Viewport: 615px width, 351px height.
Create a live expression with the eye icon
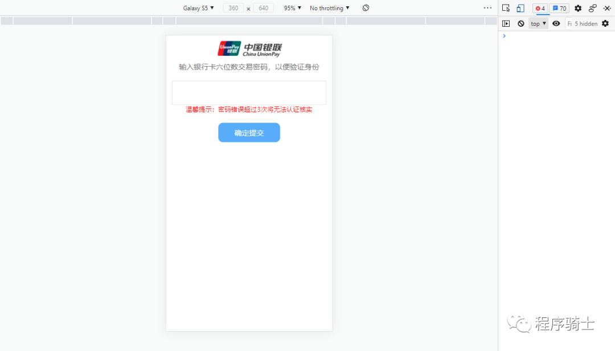point(556,23)
